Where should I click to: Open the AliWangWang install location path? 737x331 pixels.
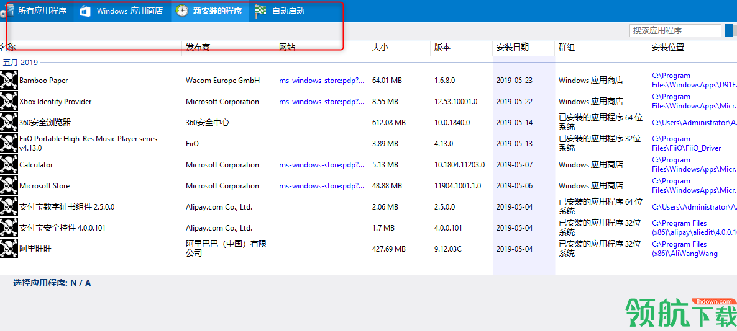tap(685, 249)
